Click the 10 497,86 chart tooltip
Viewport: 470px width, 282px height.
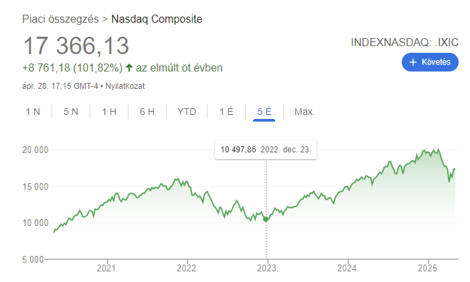266,150
